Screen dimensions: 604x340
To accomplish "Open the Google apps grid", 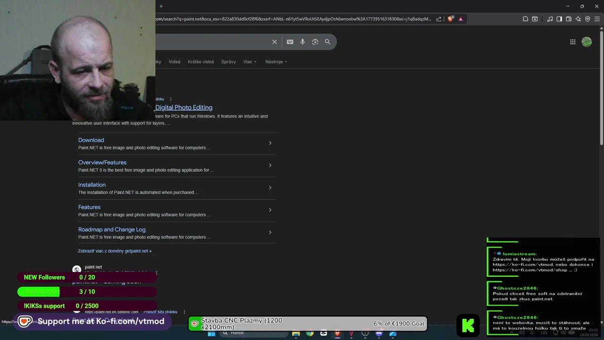I will tap(573, 42).
